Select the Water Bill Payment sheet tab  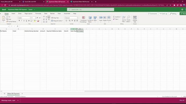[x=13, y=94]
